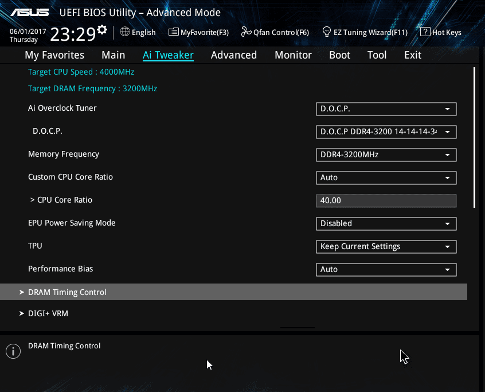Click DRAM Timing Control help description text
Image resolution: width=485 pixels, height=392 pixels.
[x=64, y=346]
